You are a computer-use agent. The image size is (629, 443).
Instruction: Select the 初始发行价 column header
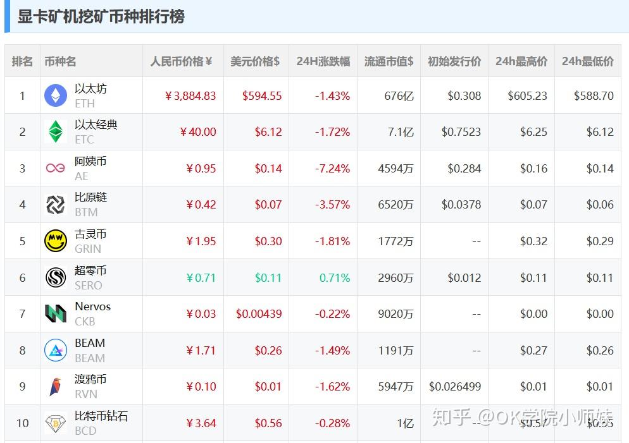tap(454, 61)
